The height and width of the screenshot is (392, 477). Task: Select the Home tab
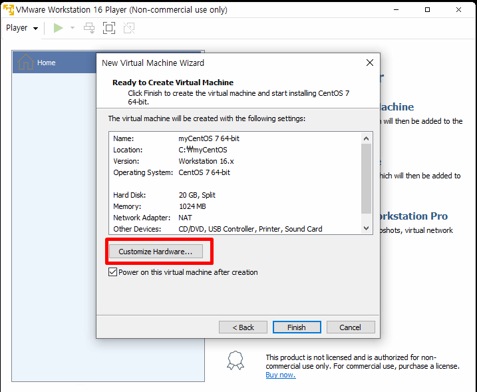pyautogui.click(x=54, y=63)
